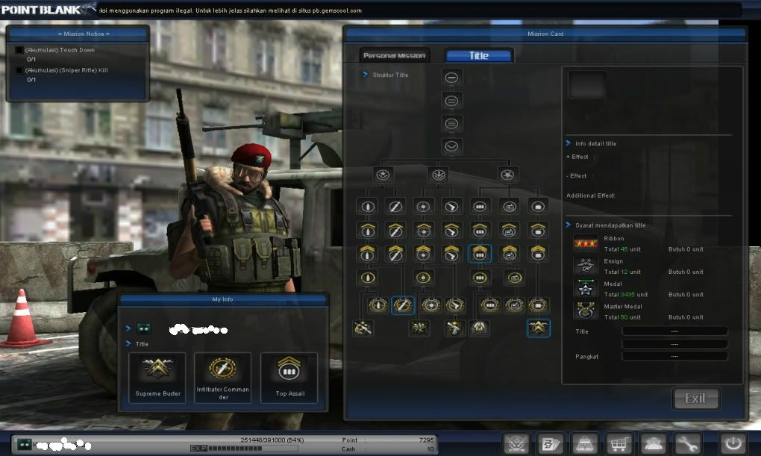This screenshot has width=761, height=456.
Task: Select the double-chevron bullet title icon
Action: (367, 253)
